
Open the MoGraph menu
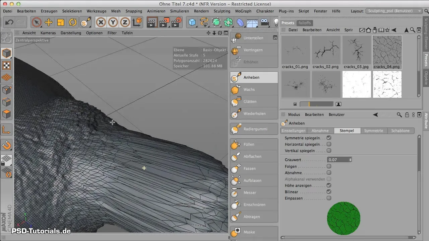(x=243, y=11)
